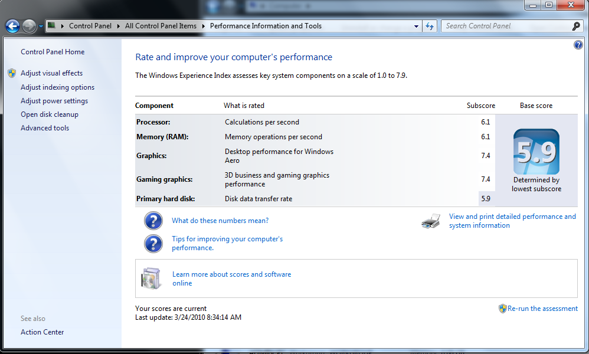The height and width of the screenshot is (354, 589).
Task: Select Performance Information and Tools breadcrumb
Action: 266,26
